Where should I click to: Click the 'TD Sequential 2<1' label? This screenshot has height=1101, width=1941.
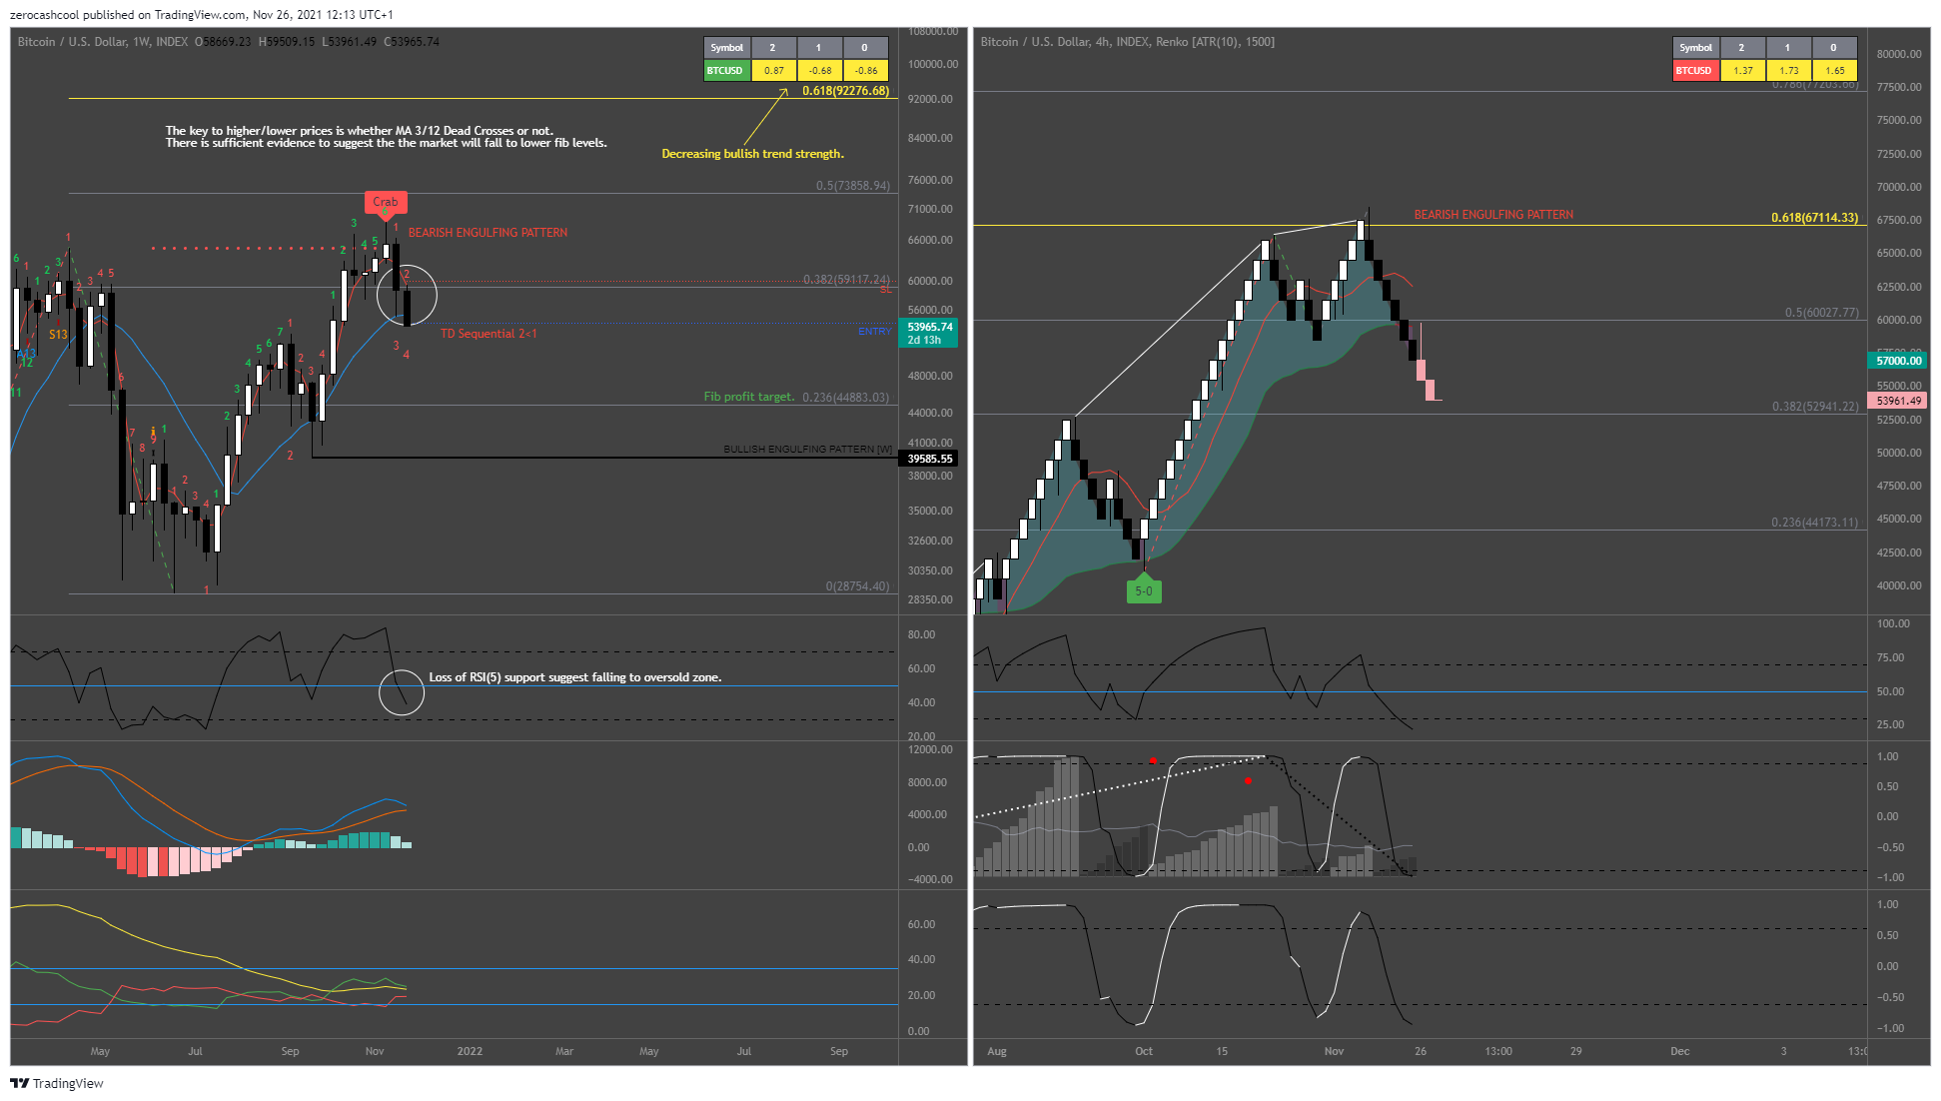tap(488, 334)
